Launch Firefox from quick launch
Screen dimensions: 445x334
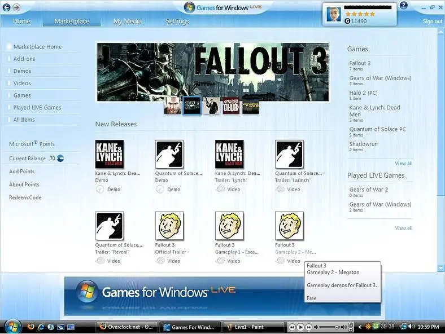click(30, 327)
